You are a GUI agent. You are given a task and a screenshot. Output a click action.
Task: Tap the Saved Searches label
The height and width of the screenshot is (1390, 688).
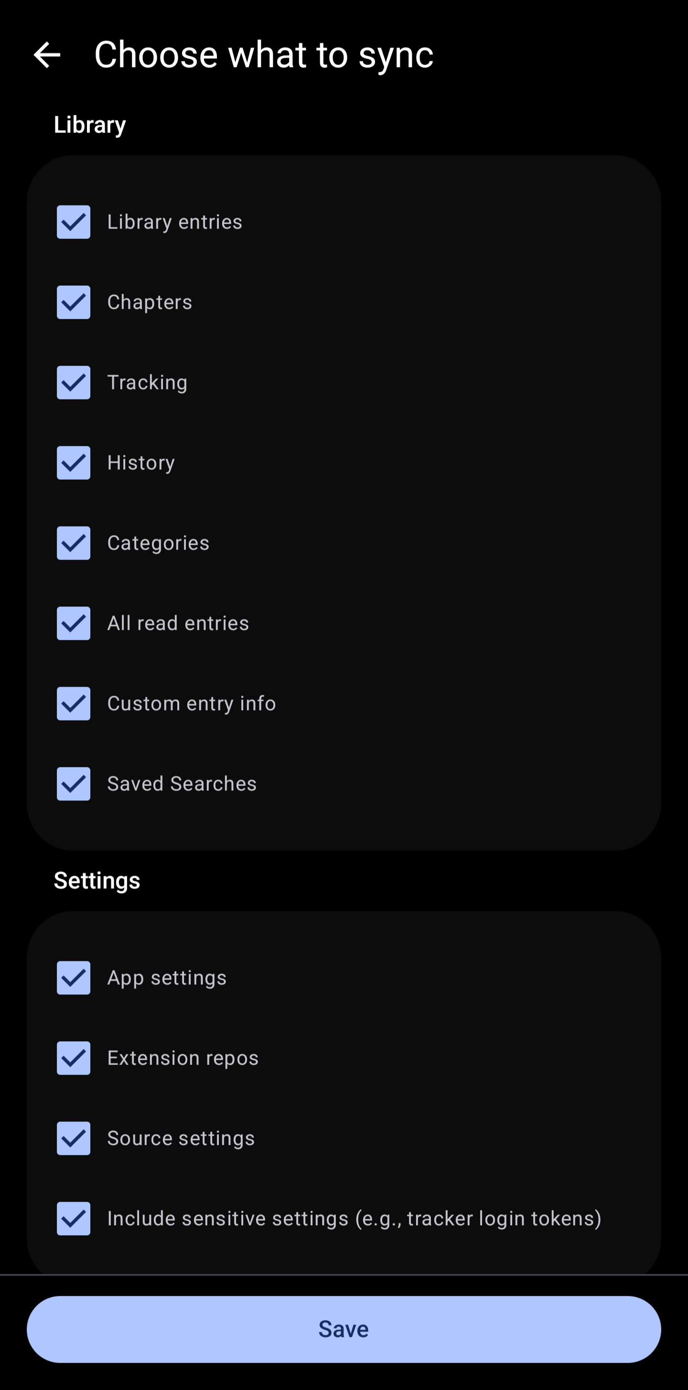coord(182,784)
